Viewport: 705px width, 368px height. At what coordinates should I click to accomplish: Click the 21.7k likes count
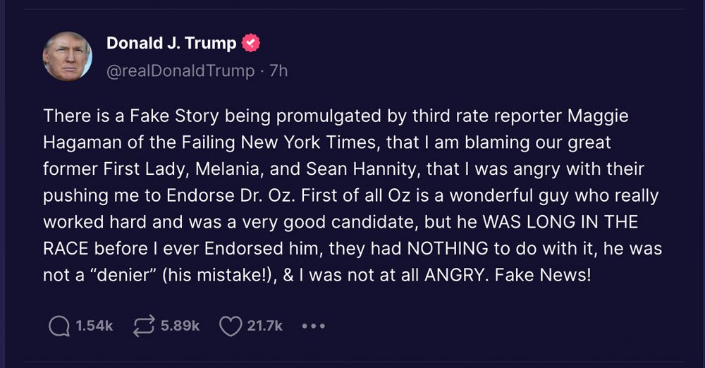tap(265, 326)
